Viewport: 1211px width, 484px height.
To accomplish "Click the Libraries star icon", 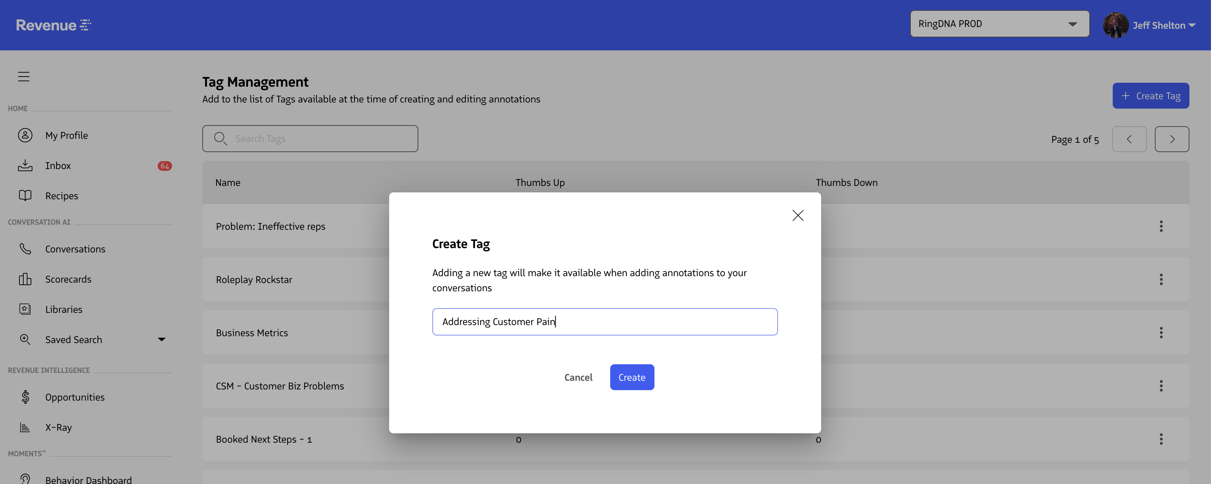I will [25, 309].
